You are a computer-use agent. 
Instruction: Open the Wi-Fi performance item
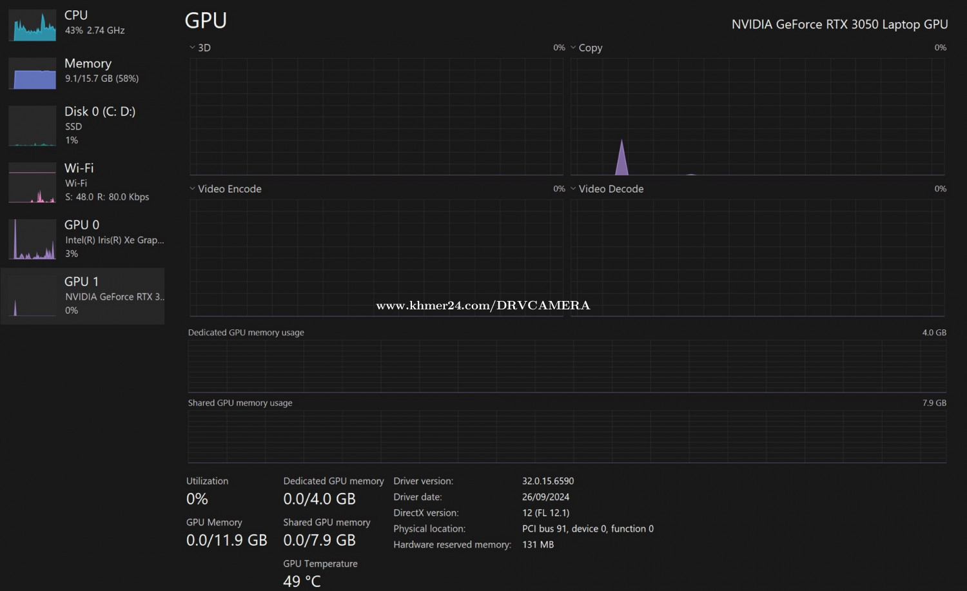(x=83, y=182)
